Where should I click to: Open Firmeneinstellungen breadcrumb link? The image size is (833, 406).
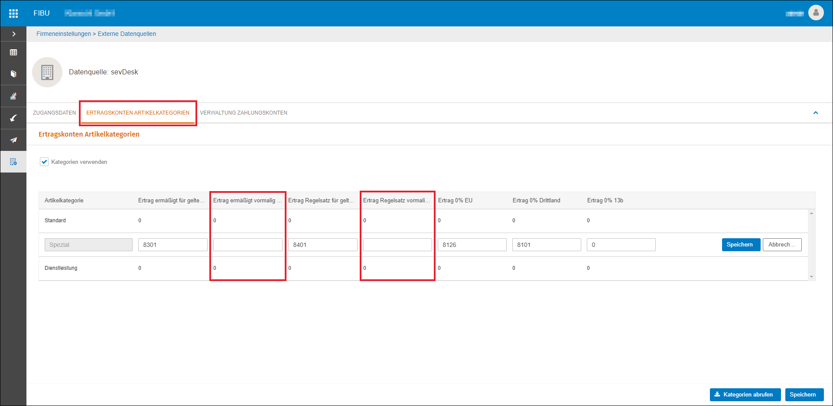(64, 34)
